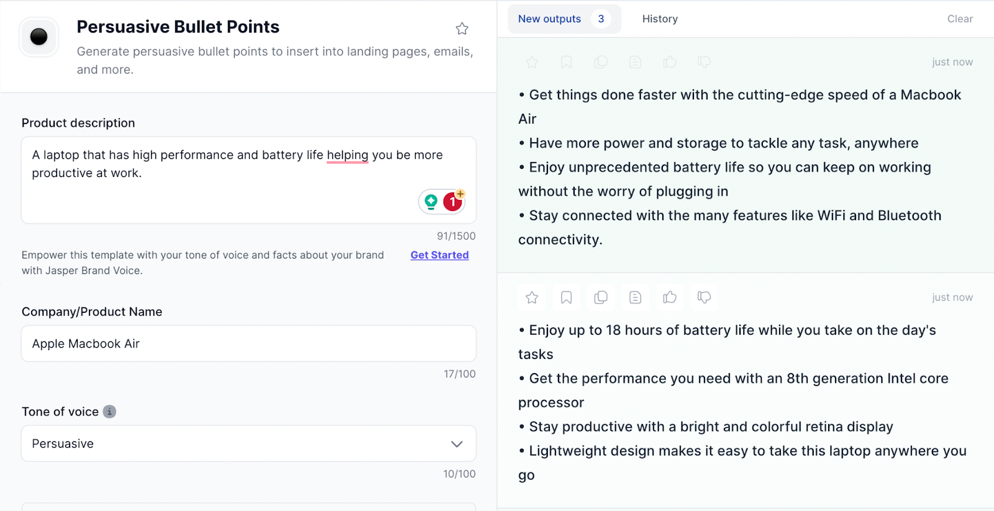Bookmark the first output about cutting-edge speed

[566, 62]
